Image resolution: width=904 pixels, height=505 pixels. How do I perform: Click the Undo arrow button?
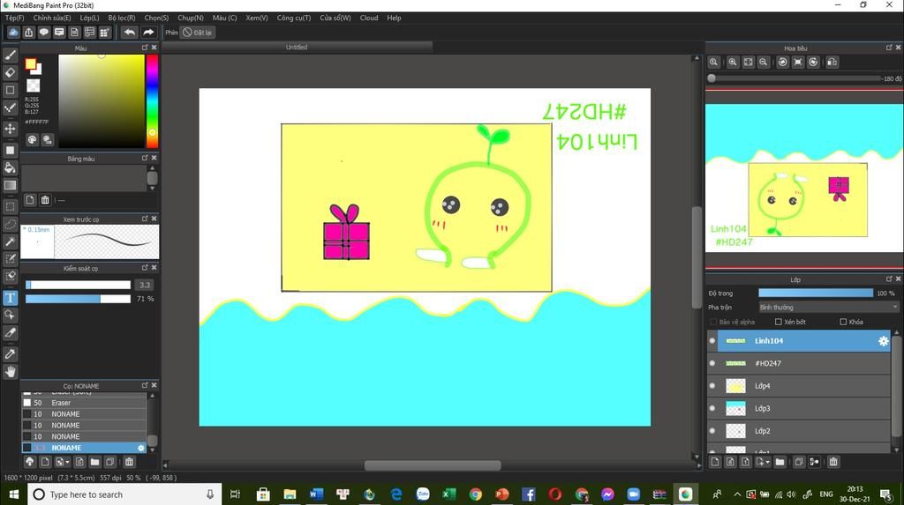point(130,33)
